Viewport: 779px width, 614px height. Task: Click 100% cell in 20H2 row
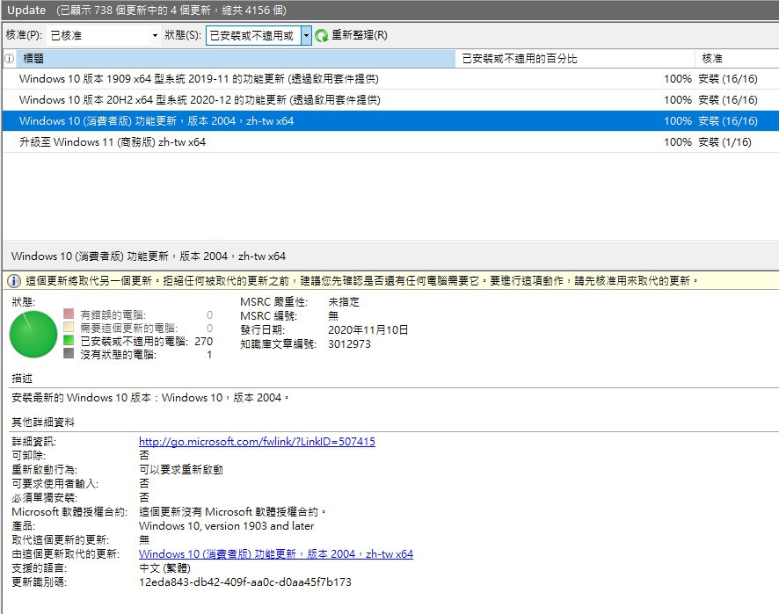coord(678,100)
